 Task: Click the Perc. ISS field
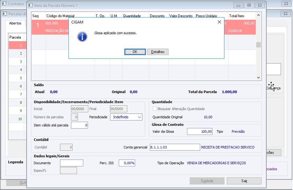(x=127, y=163)
